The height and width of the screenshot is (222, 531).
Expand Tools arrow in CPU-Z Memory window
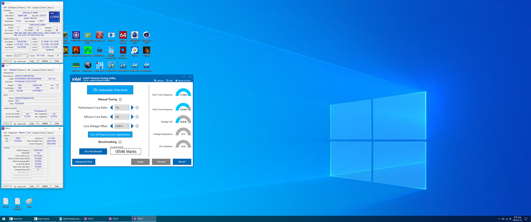point(37,186)
